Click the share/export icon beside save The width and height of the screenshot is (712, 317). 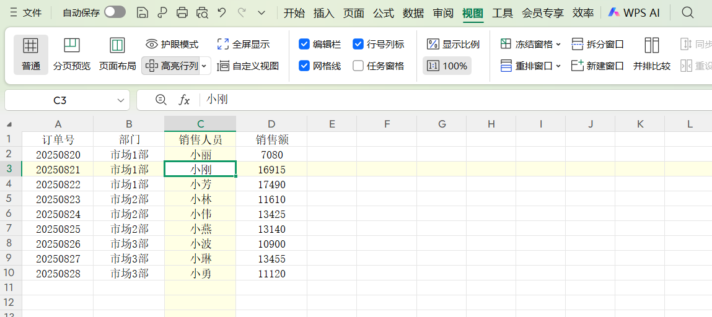click(162, 13)
